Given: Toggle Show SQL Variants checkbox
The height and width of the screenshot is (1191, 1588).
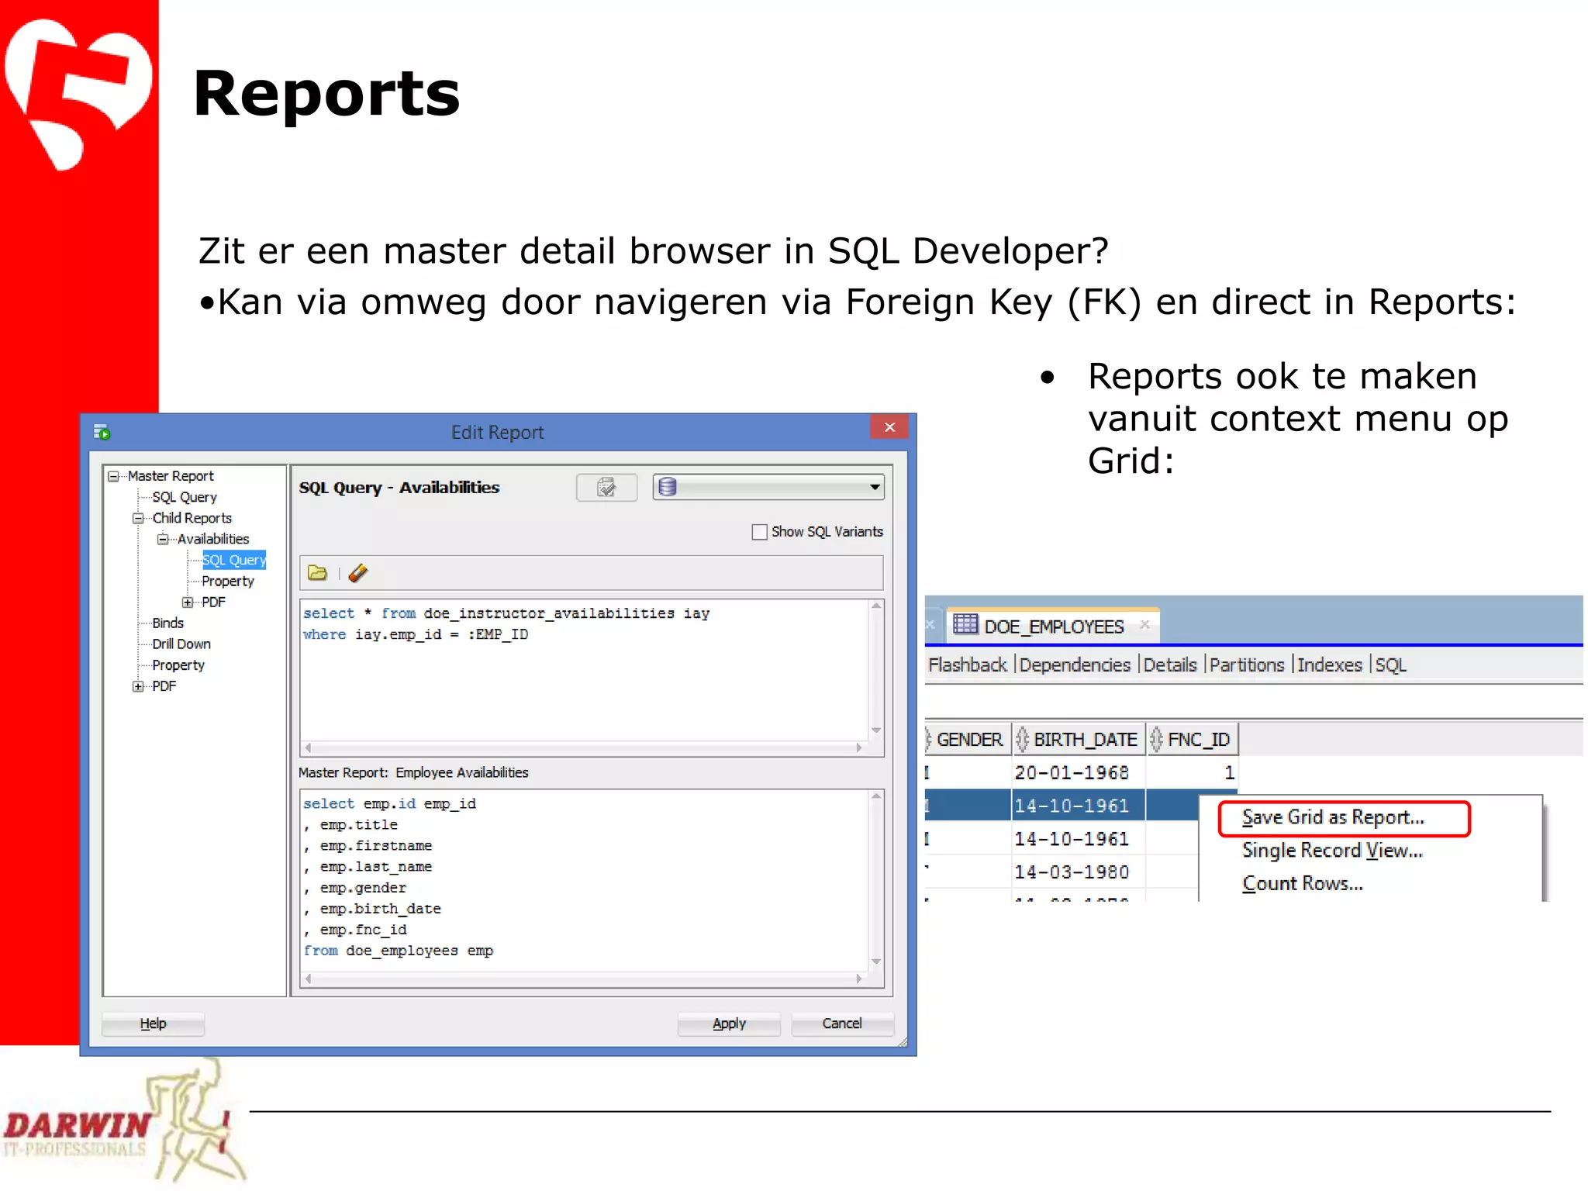Looking at the screenshot, I should 759,532.
